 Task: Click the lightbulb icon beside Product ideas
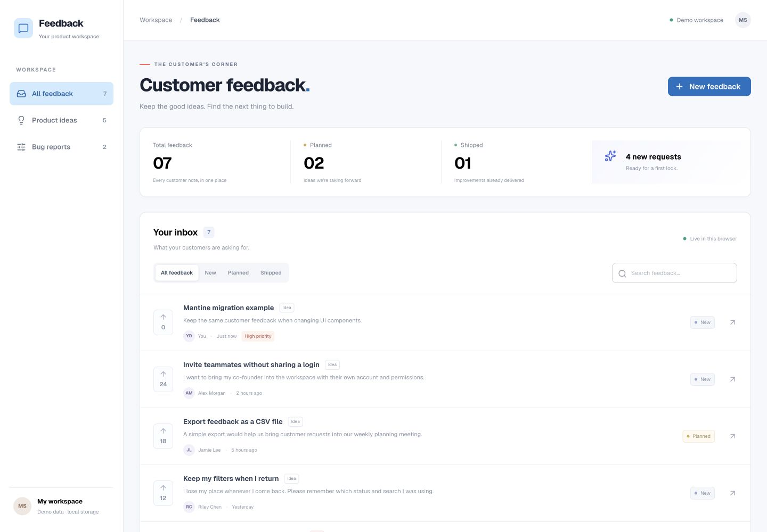tap(21, 120)
